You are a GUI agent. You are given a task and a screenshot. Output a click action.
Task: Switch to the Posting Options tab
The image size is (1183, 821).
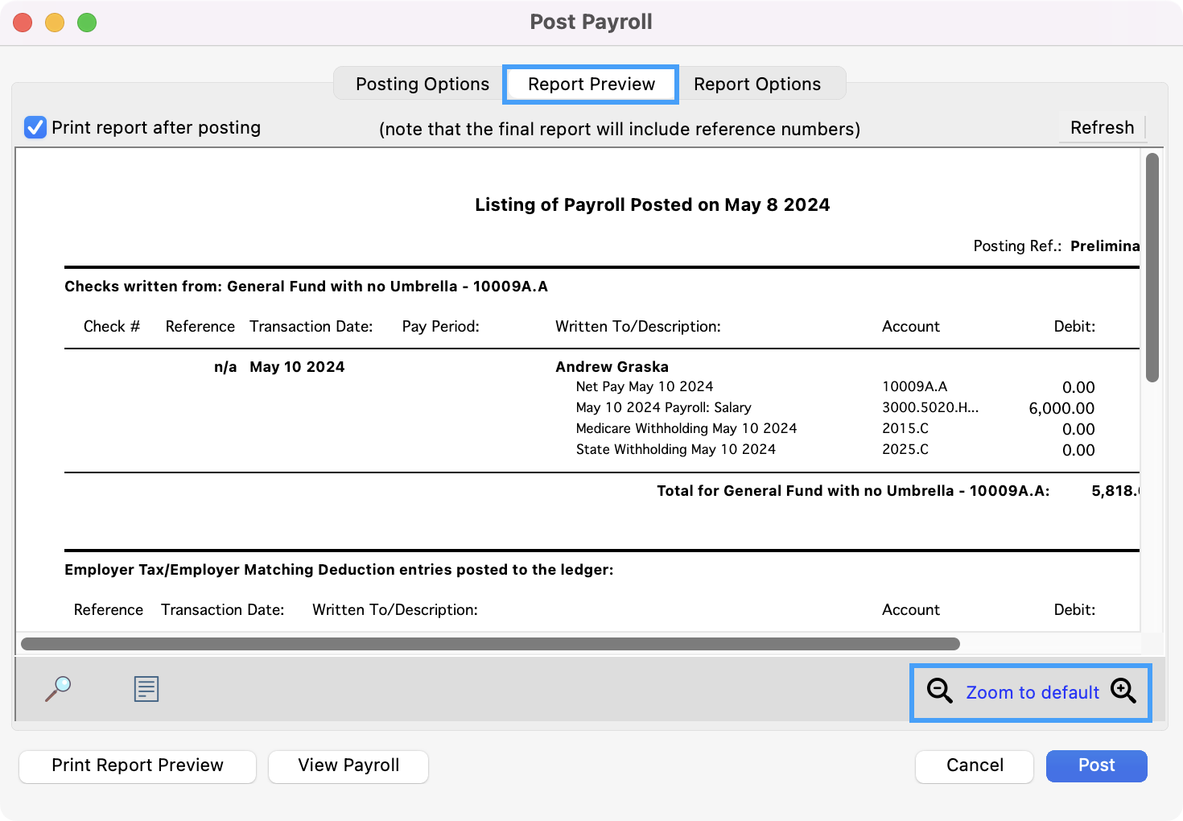click(x=422, y=84)
